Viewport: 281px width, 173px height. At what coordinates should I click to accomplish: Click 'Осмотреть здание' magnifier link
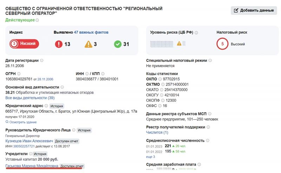pos(21,122)
